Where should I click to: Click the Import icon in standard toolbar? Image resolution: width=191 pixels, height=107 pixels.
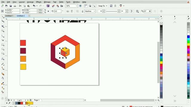coord(53,6)
